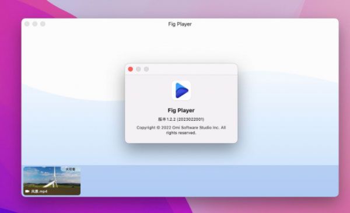The image size is (350, 213).
Task: Open the windmill video thumbnail
Action: point(52,181)
